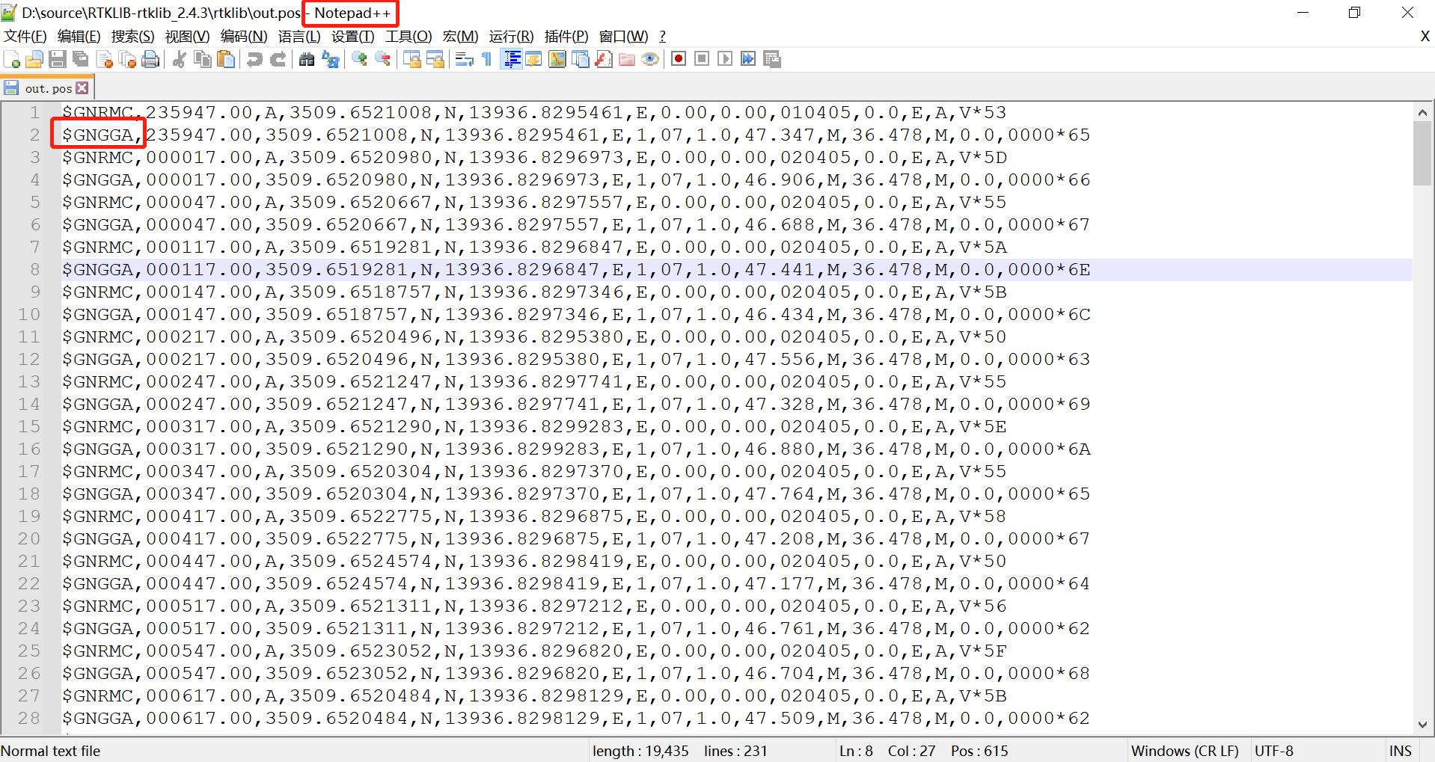Paste from the clipboard
Viewport: 1435px width, 762px height.
coord(226,59)
